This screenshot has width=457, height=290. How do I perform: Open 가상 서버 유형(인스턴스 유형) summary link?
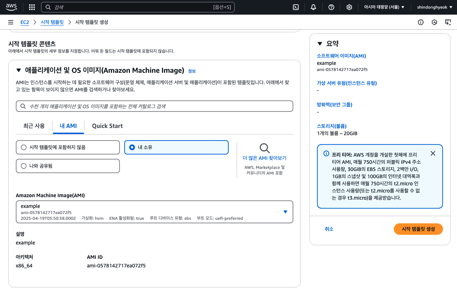[x=347, y=83]
